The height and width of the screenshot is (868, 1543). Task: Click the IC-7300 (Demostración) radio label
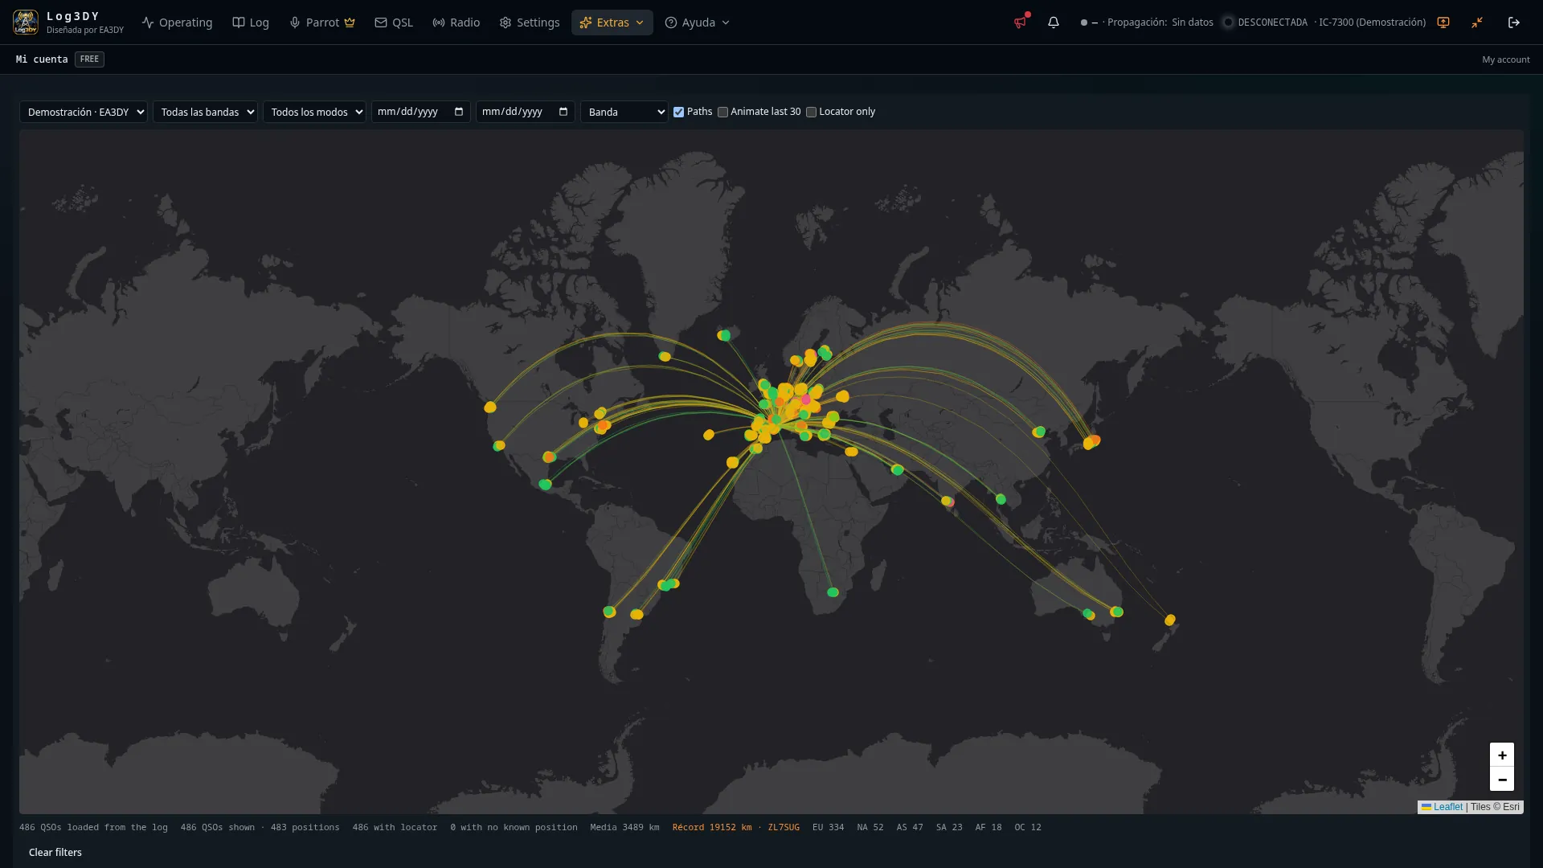click(1372, 23)
